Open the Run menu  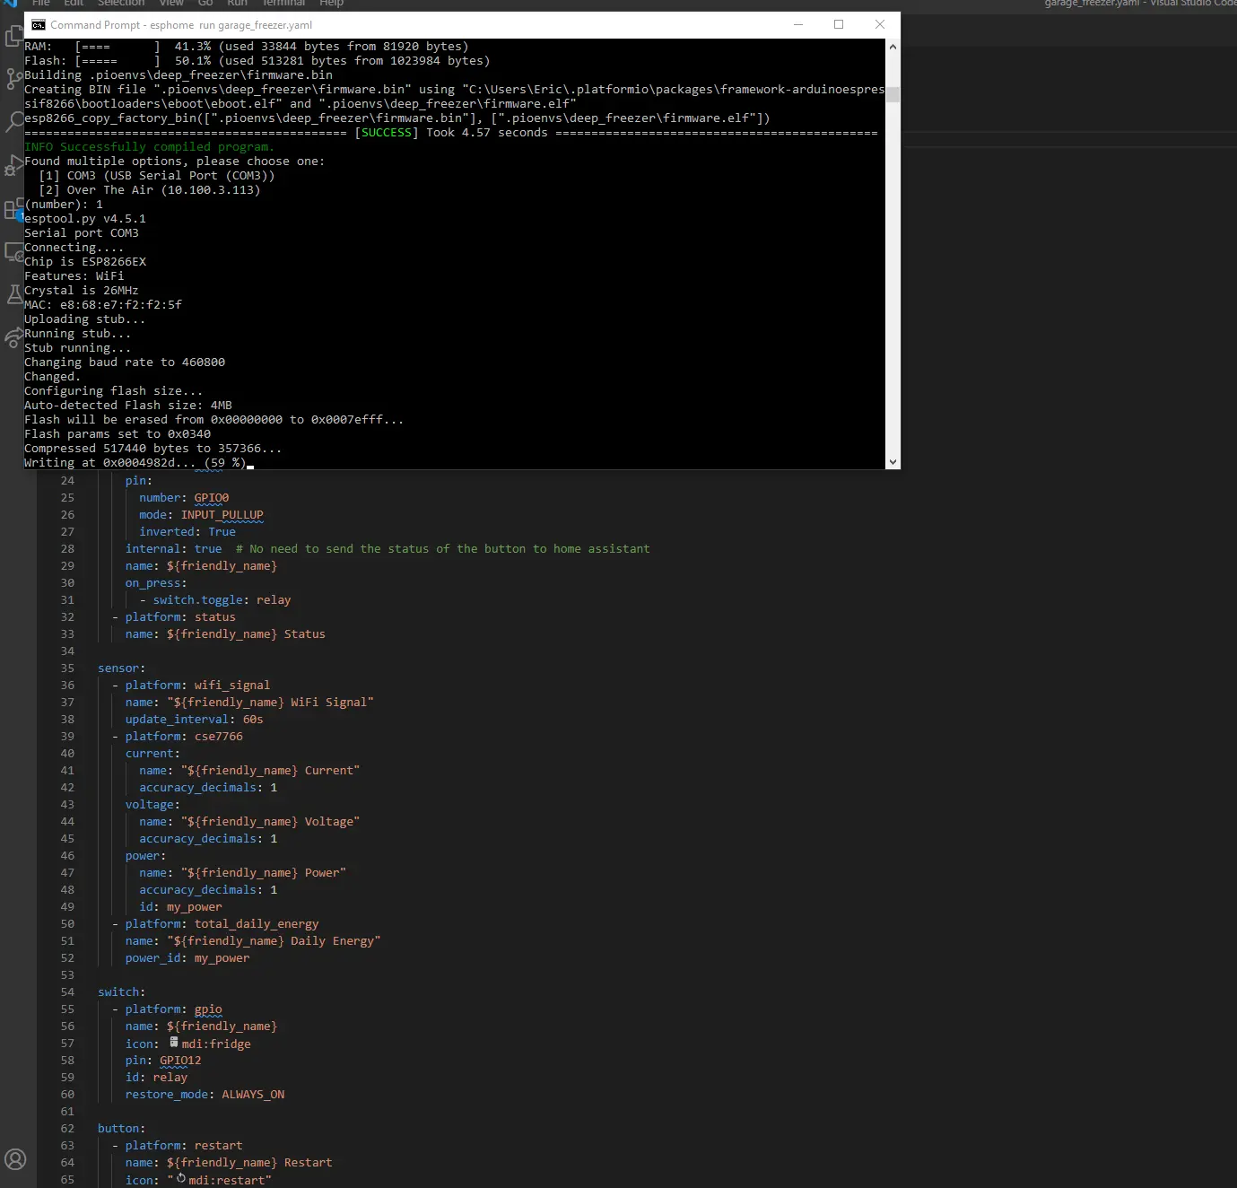click(x=237, y=4)
